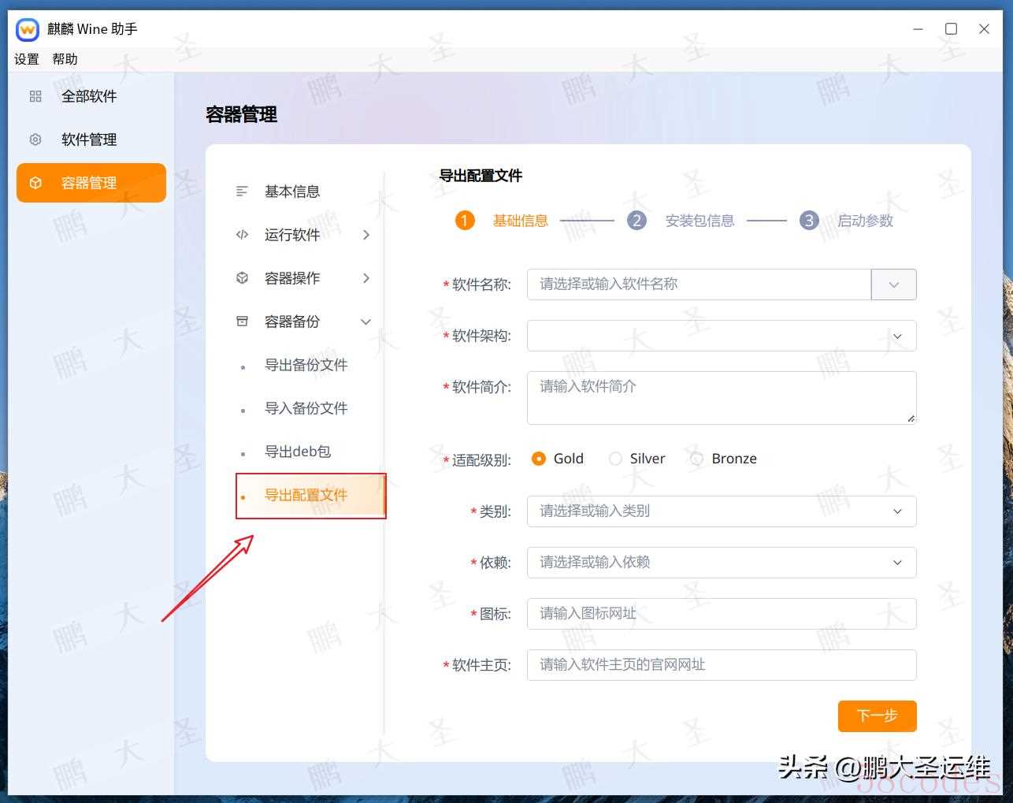Open the 软件名称 dropdown arrow

(893, 284)
